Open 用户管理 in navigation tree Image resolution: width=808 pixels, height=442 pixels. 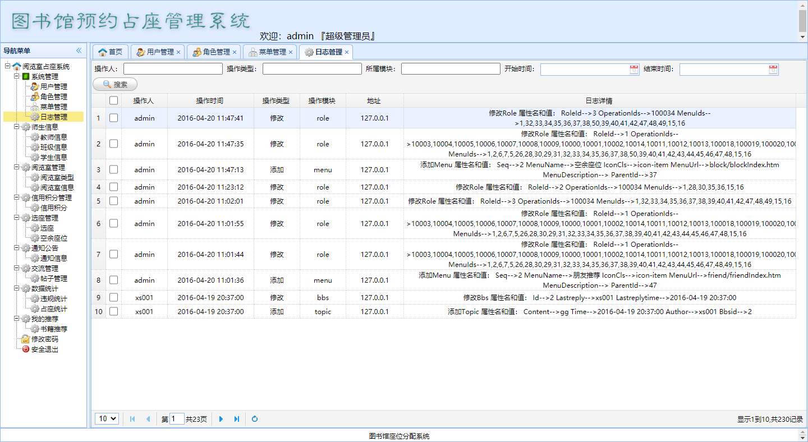click(x=53, y=87)
